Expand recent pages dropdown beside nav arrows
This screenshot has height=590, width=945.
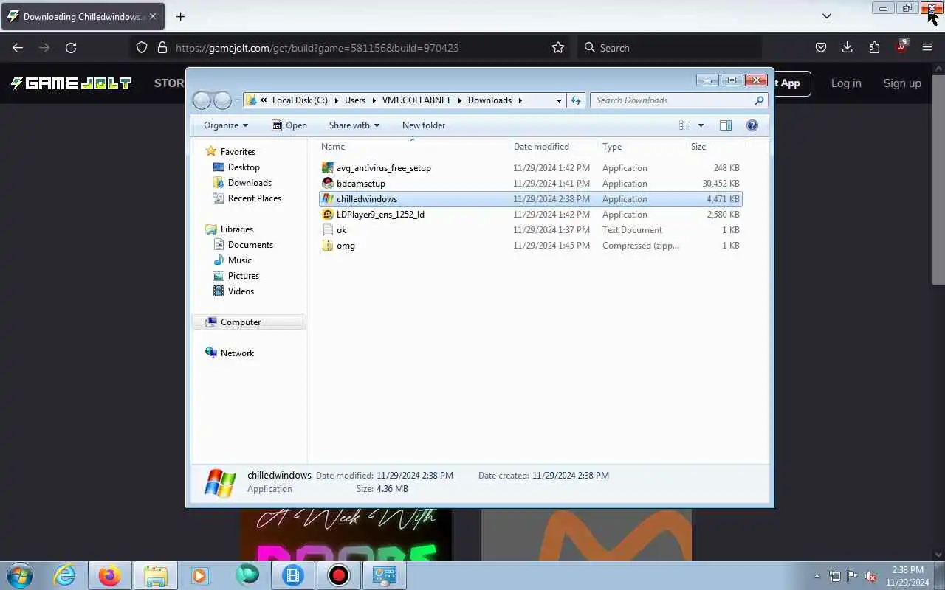(x=237, y=100)
